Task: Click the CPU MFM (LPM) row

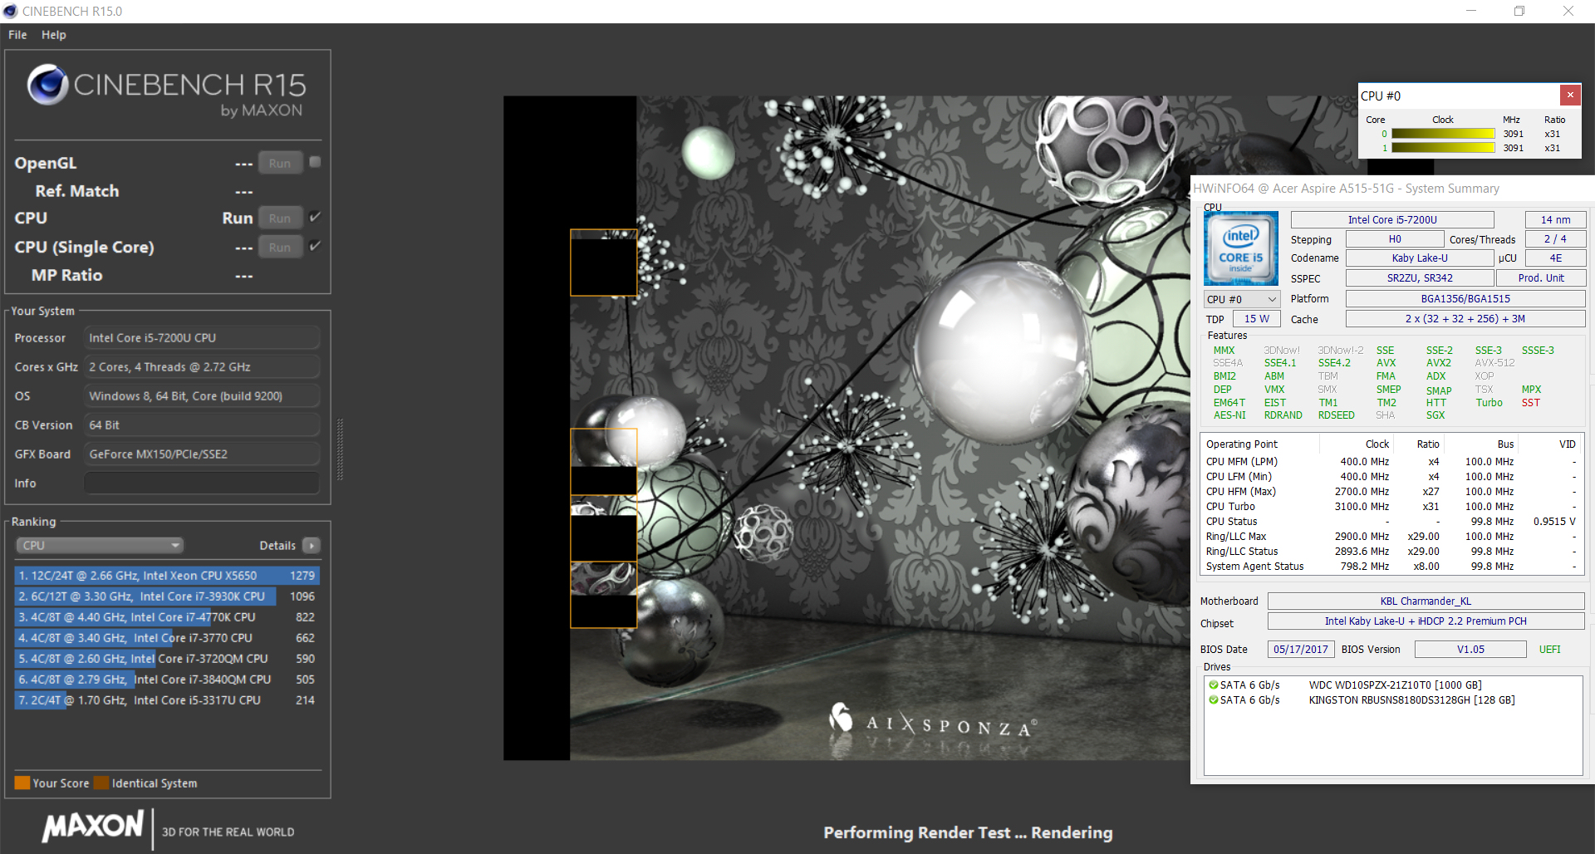Action: coord(1391,462)
